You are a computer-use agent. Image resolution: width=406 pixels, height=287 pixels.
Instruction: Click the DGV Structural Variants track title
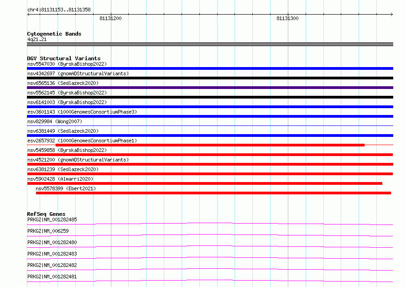coord(64,58)
